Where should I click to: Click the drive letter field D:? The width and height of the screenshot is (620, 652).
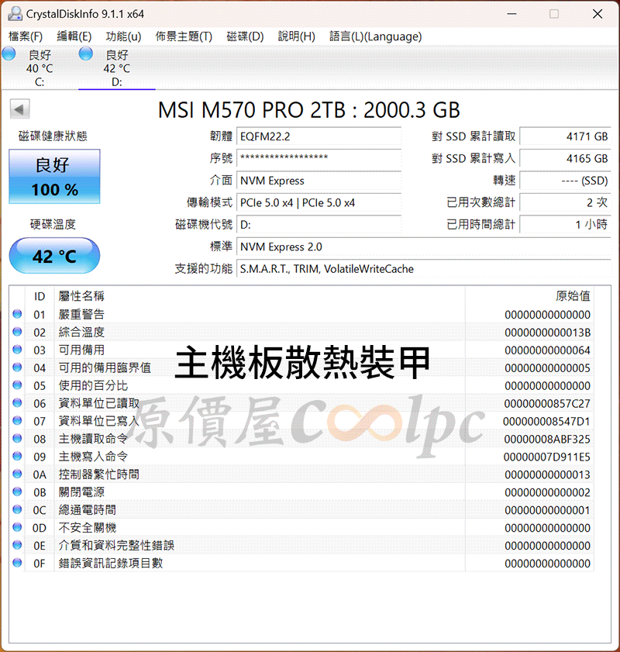point(319,225)
